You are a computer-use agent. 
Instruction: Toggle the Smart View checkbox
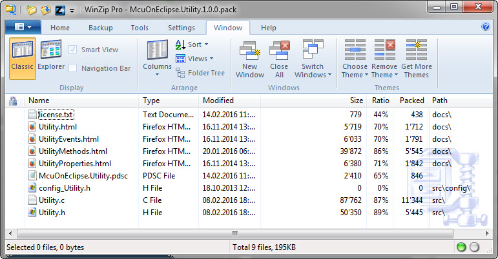pyautogui.click(x=73, y=50)
